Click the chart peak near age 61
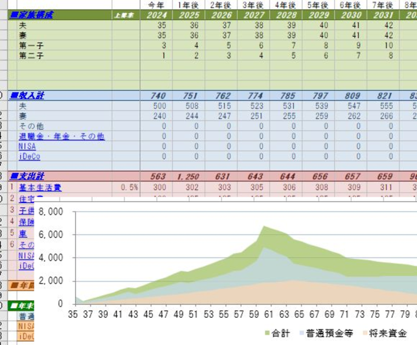 (x=264, y=226)
